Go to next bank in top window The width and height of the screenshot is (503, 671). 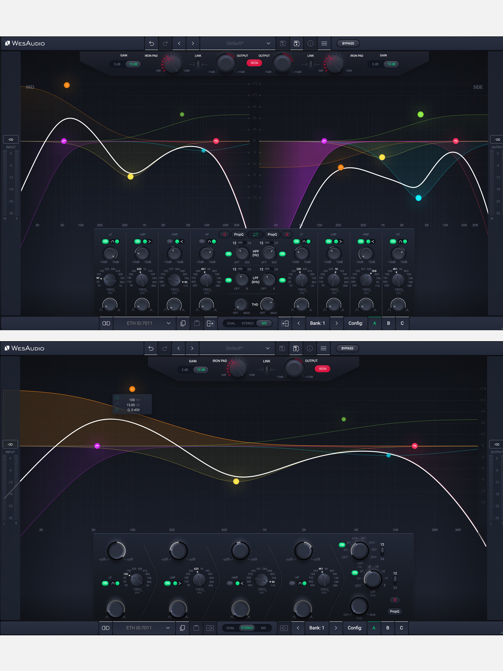pos(336,323)
